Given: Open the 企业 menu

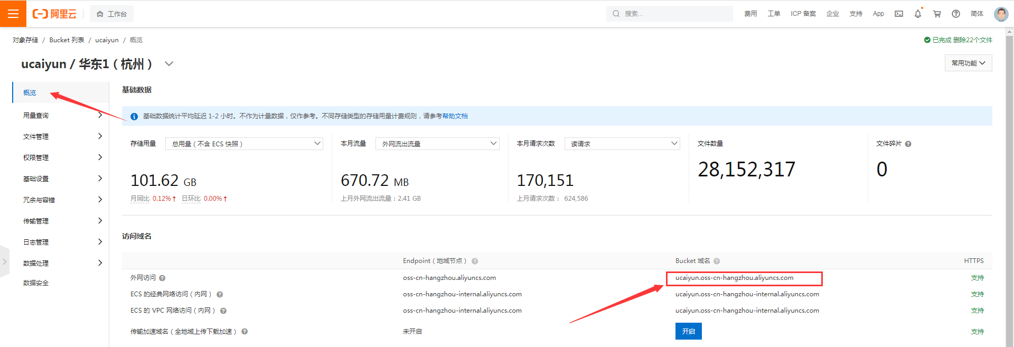Looking at the screenshot, I should tap(833, 14).
